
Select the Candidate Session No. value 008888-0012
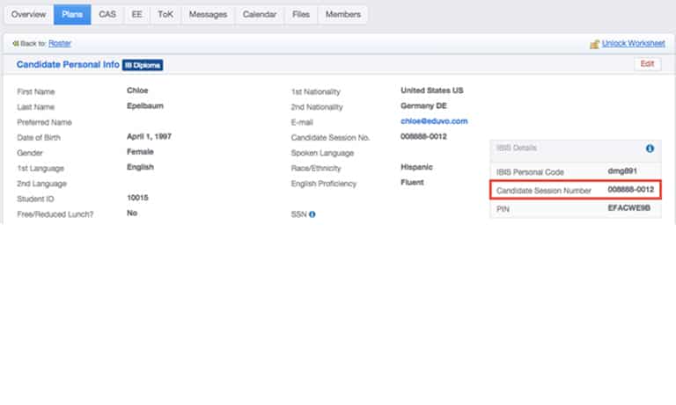(423, 136)
